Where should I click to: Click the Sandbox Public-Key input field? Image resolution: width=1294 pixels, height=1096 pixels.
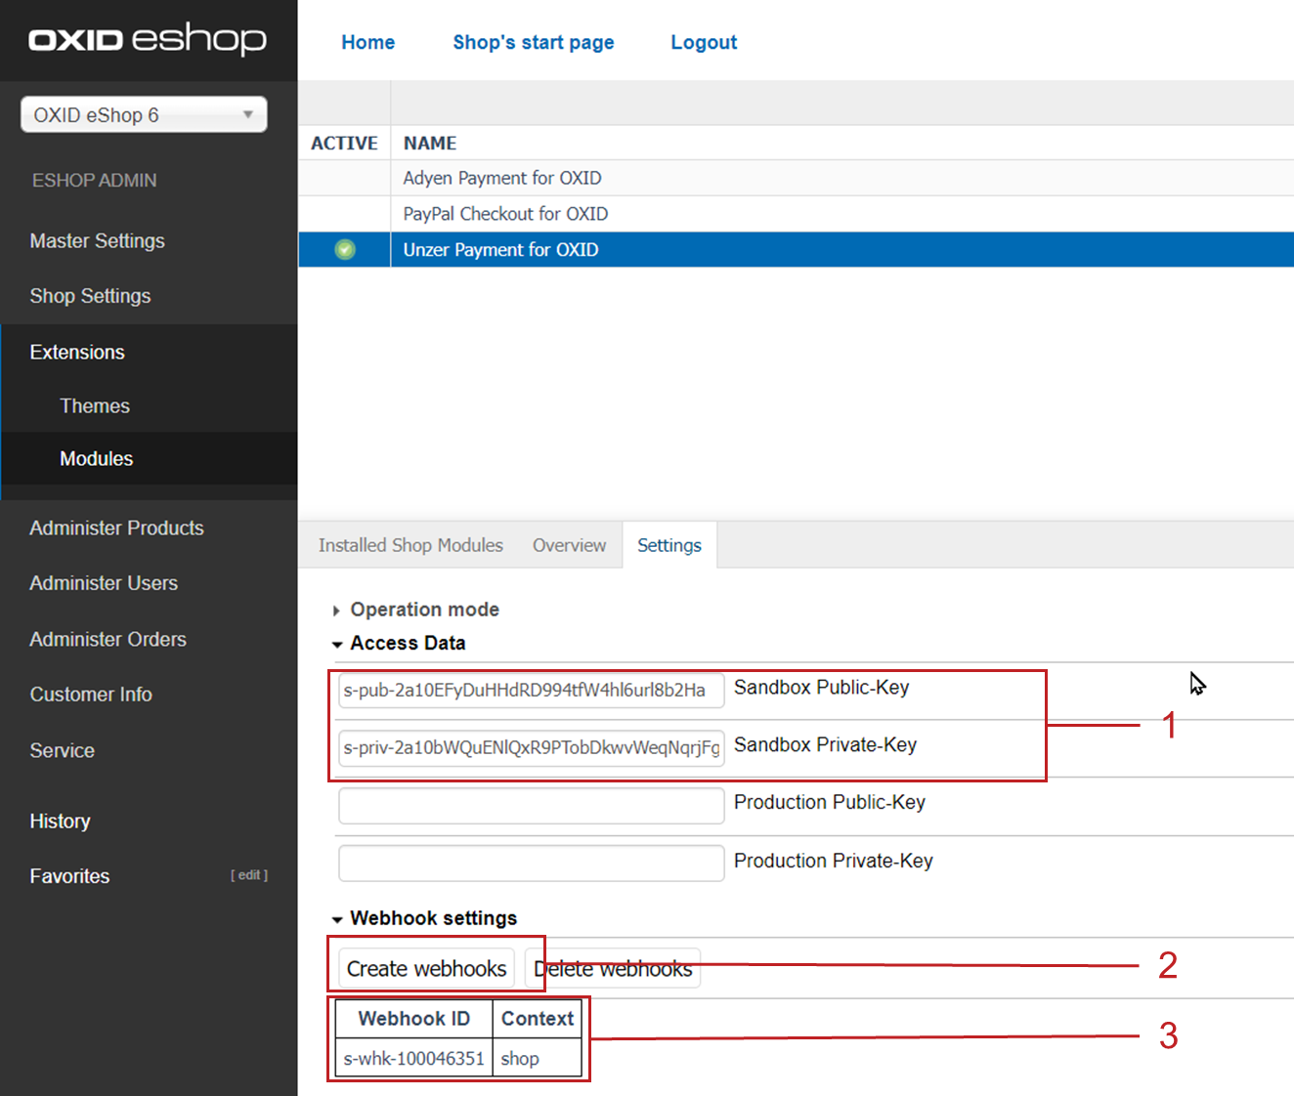(532, 690)
